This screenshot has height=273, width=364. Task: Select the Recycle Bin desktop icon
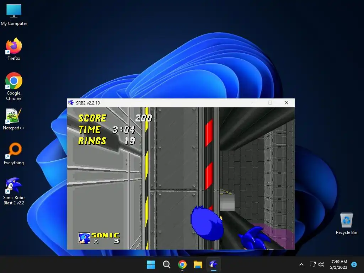pos(346,224)
